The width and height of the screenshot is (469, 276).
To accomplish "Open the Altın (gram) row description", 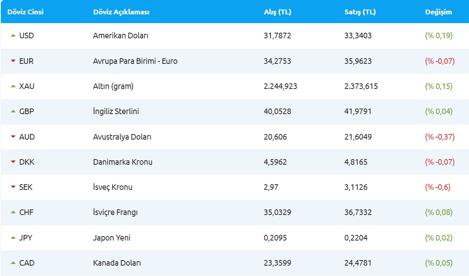I will tap(113, 86).
